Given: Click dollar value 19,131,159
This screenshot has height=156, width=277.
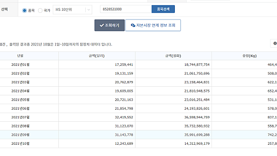Looking at the screenshot, I should pyautogui.click(x=124, y=73).
